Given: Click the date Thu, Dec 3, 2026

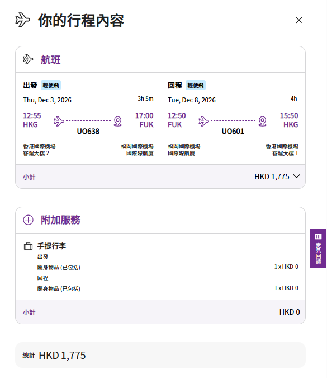Looking at the screenshot, I should tap(47, 100).
